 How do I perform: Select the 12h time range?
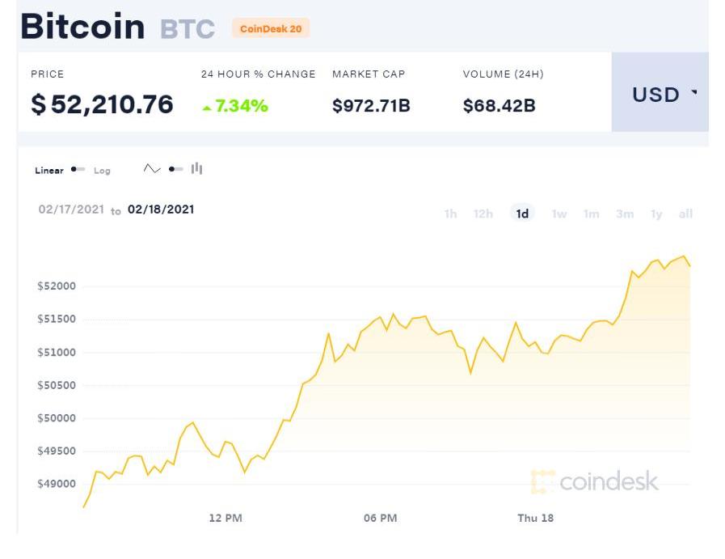483,214
